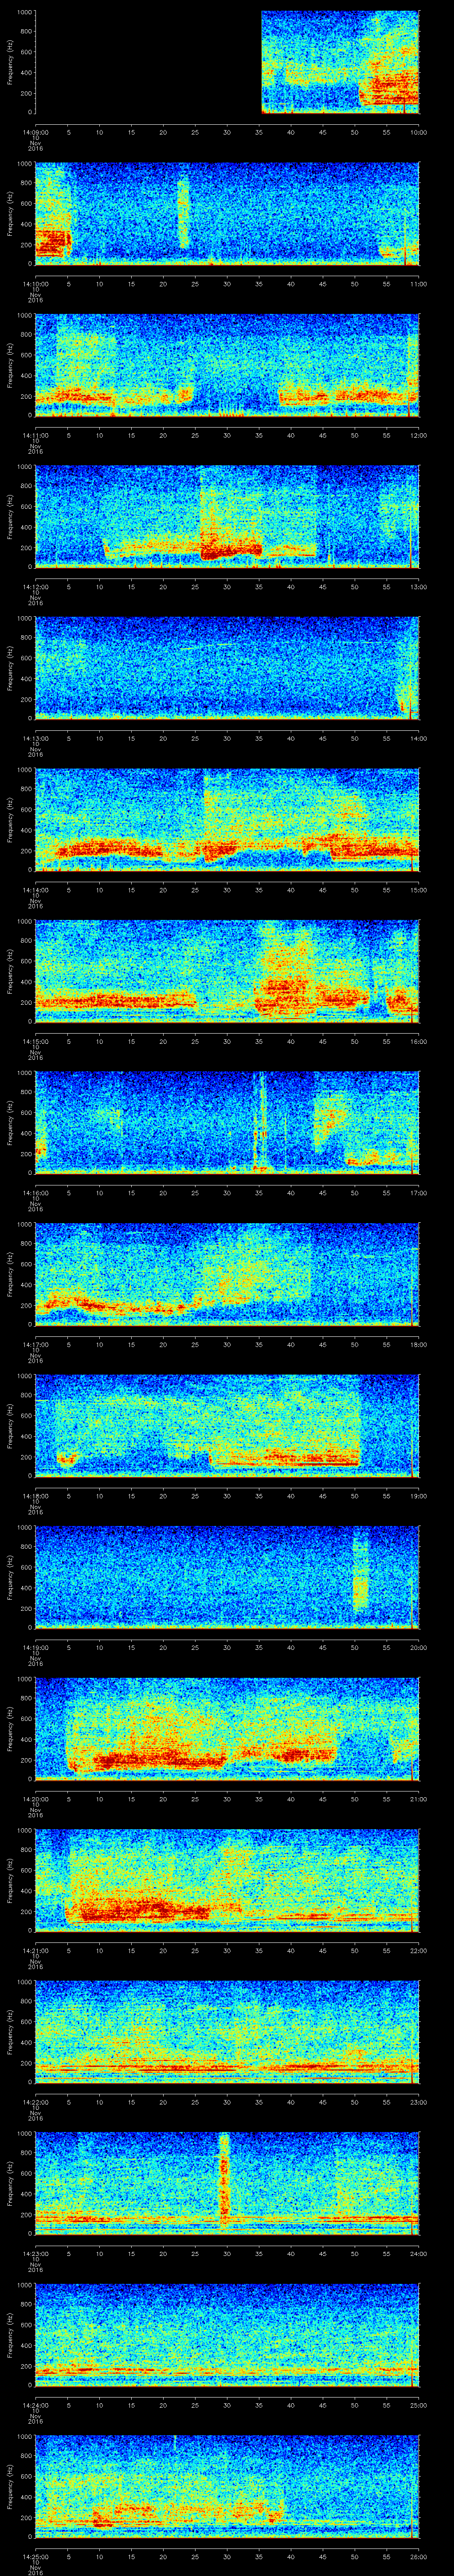Viewport: 454px width, 2576px height.
Task: Click the 13:00 end-of-axis time label
Action: [x=419, y=587]
